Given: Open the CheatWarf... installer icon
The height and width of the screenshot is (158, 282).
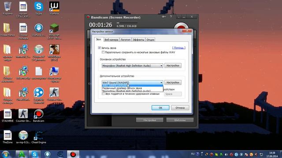Looking at the screenshot, I should point(23,94).
